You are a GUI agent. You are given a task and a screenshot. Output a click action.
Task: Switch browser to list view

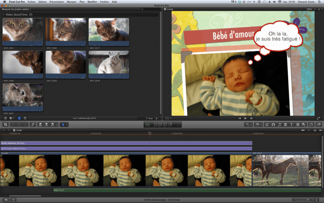[25, 118]
